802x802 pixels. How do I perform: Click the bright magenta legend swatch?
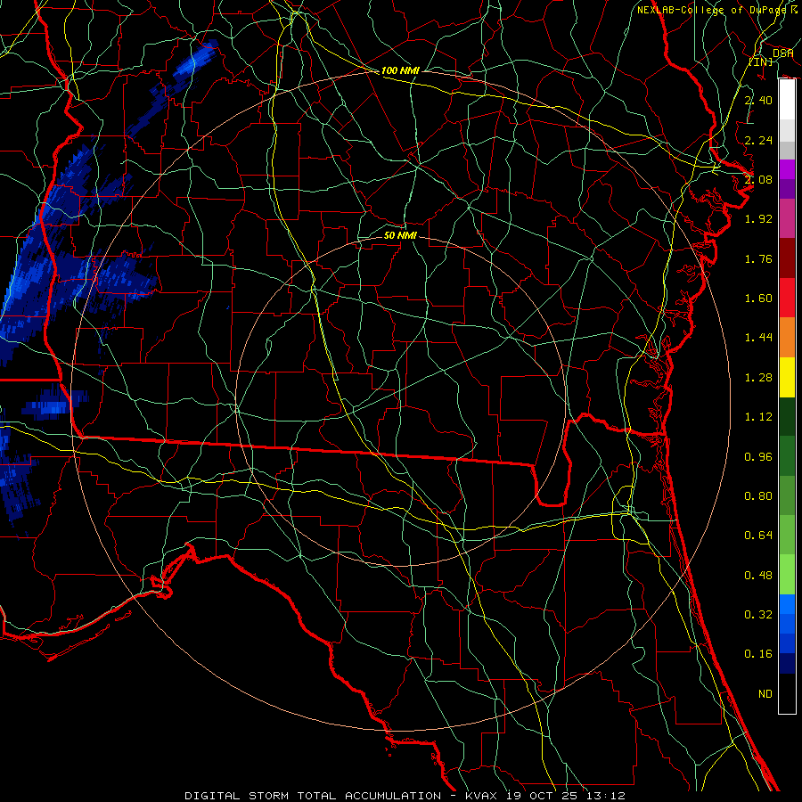tap(787, 169)
